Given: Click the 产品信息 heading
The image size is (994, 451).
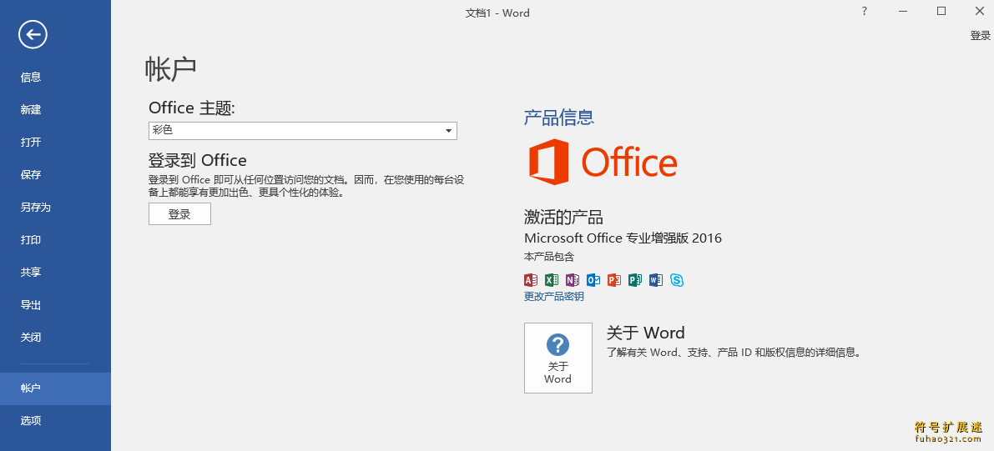Looking at the screenshot, I should click(558, 118).
